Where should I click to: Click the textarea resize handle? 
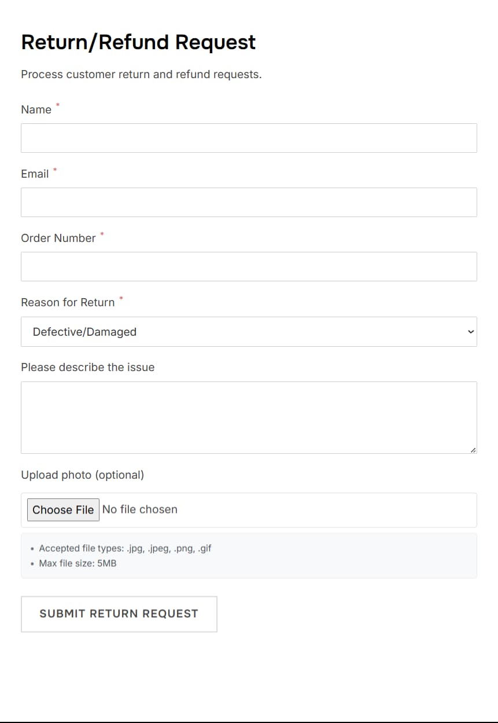pyautogui.click(x=473, y=449)
